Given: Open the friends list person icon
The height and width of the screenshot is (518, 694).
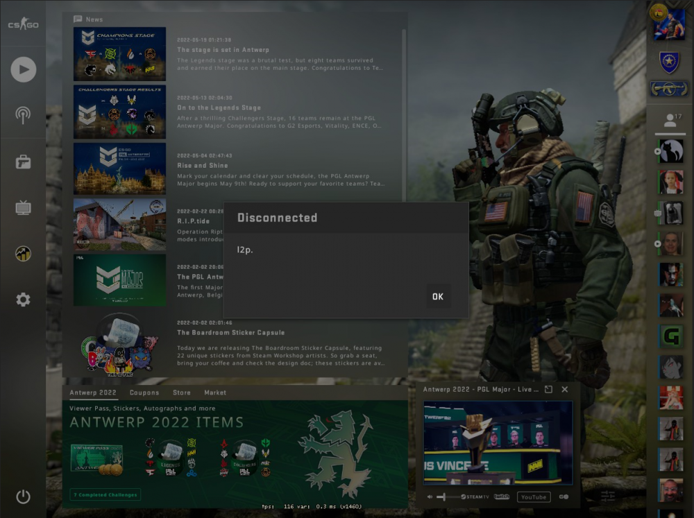Looking at the screenshot, I should tap(670, 121).
